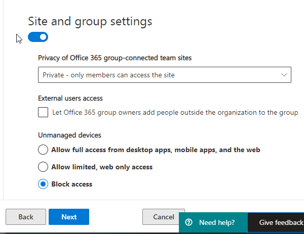
Task: Choose Allow limited, web only access option
Action: (43, 167)
